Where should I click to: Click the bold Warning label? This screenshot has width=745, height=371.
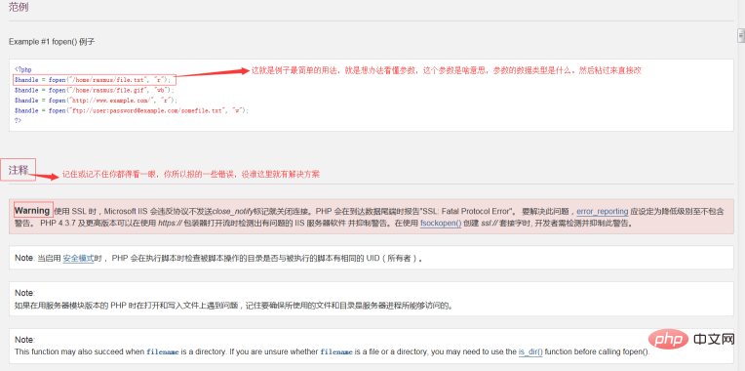coord(32,211)
